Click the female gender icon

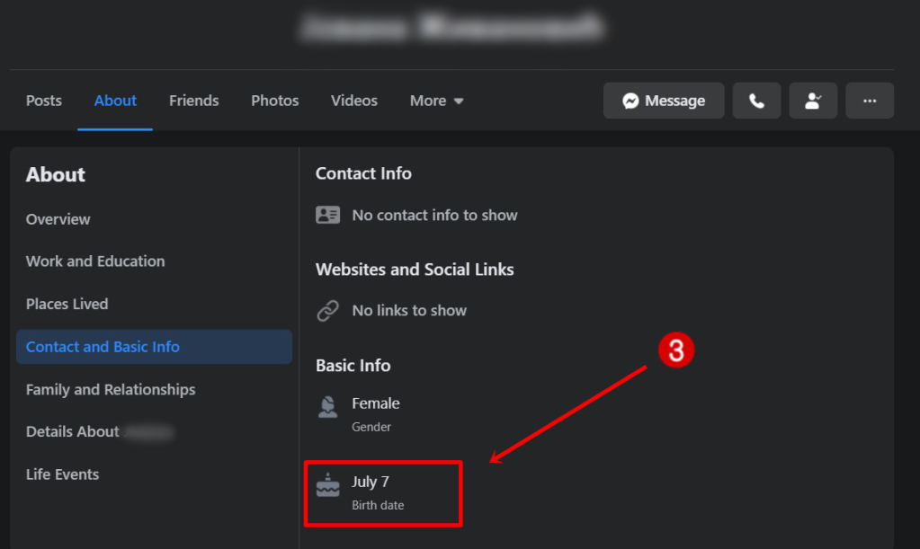[327, 407]
